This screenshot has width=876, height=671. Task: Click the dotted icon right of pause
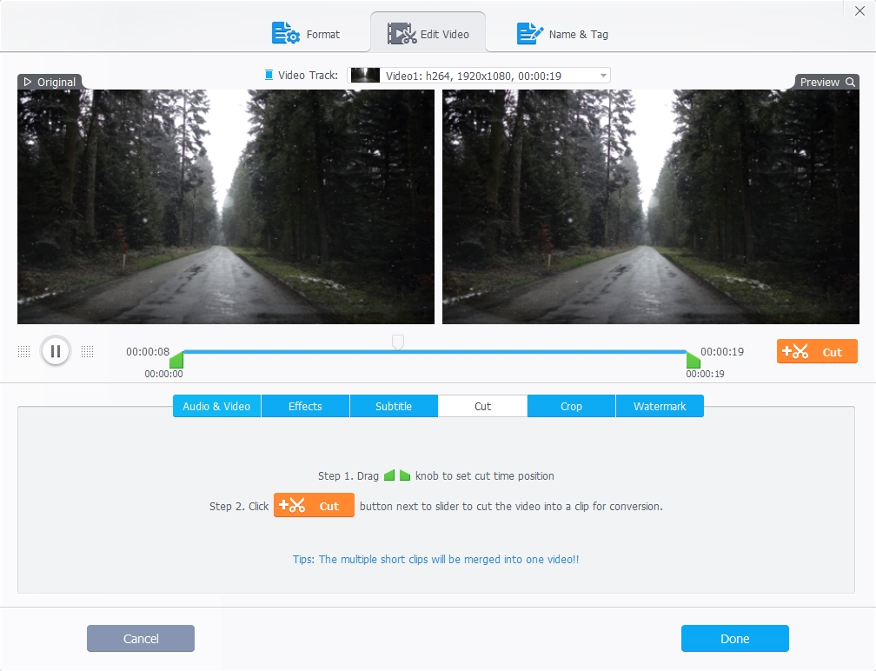87,351
